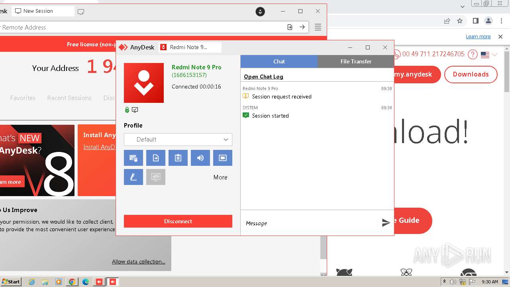The height and width of the screenshot is (287, 510).
Task: Open Microsoft Edge from taskbar
Action: pos(86,282)
